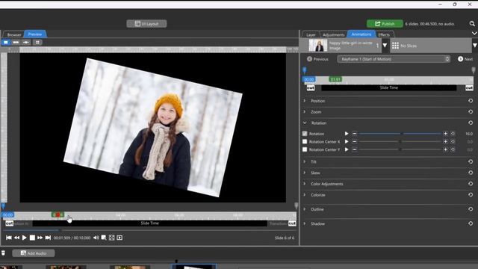This screenshot has height=269, width=478.
Task: Collapse the Rotation section
Action: click(x=305, y=123)
